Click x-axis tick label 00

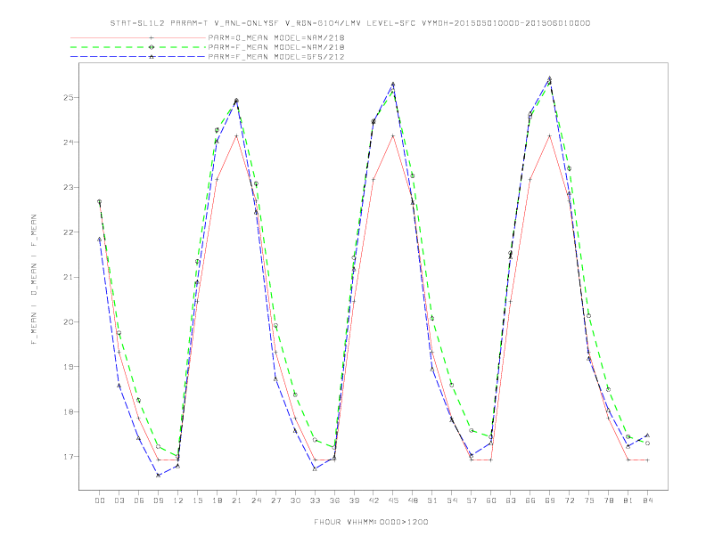coord(100,500)
